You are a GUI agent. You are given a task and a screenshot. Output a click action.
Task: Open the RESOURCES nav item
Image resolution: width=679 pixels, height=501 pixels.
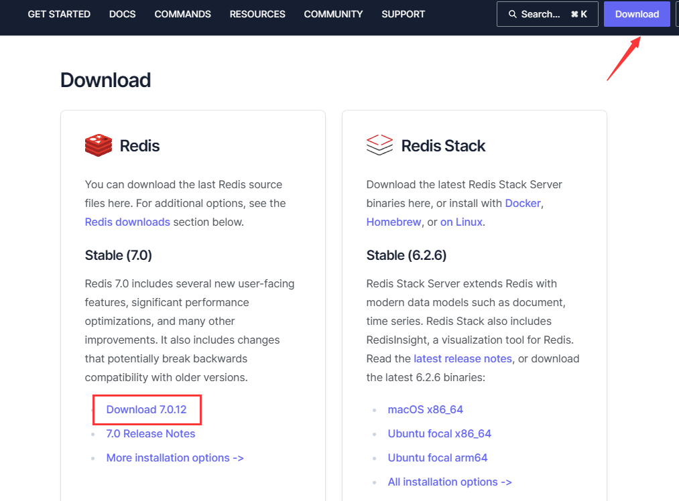(x=257, y=14)
